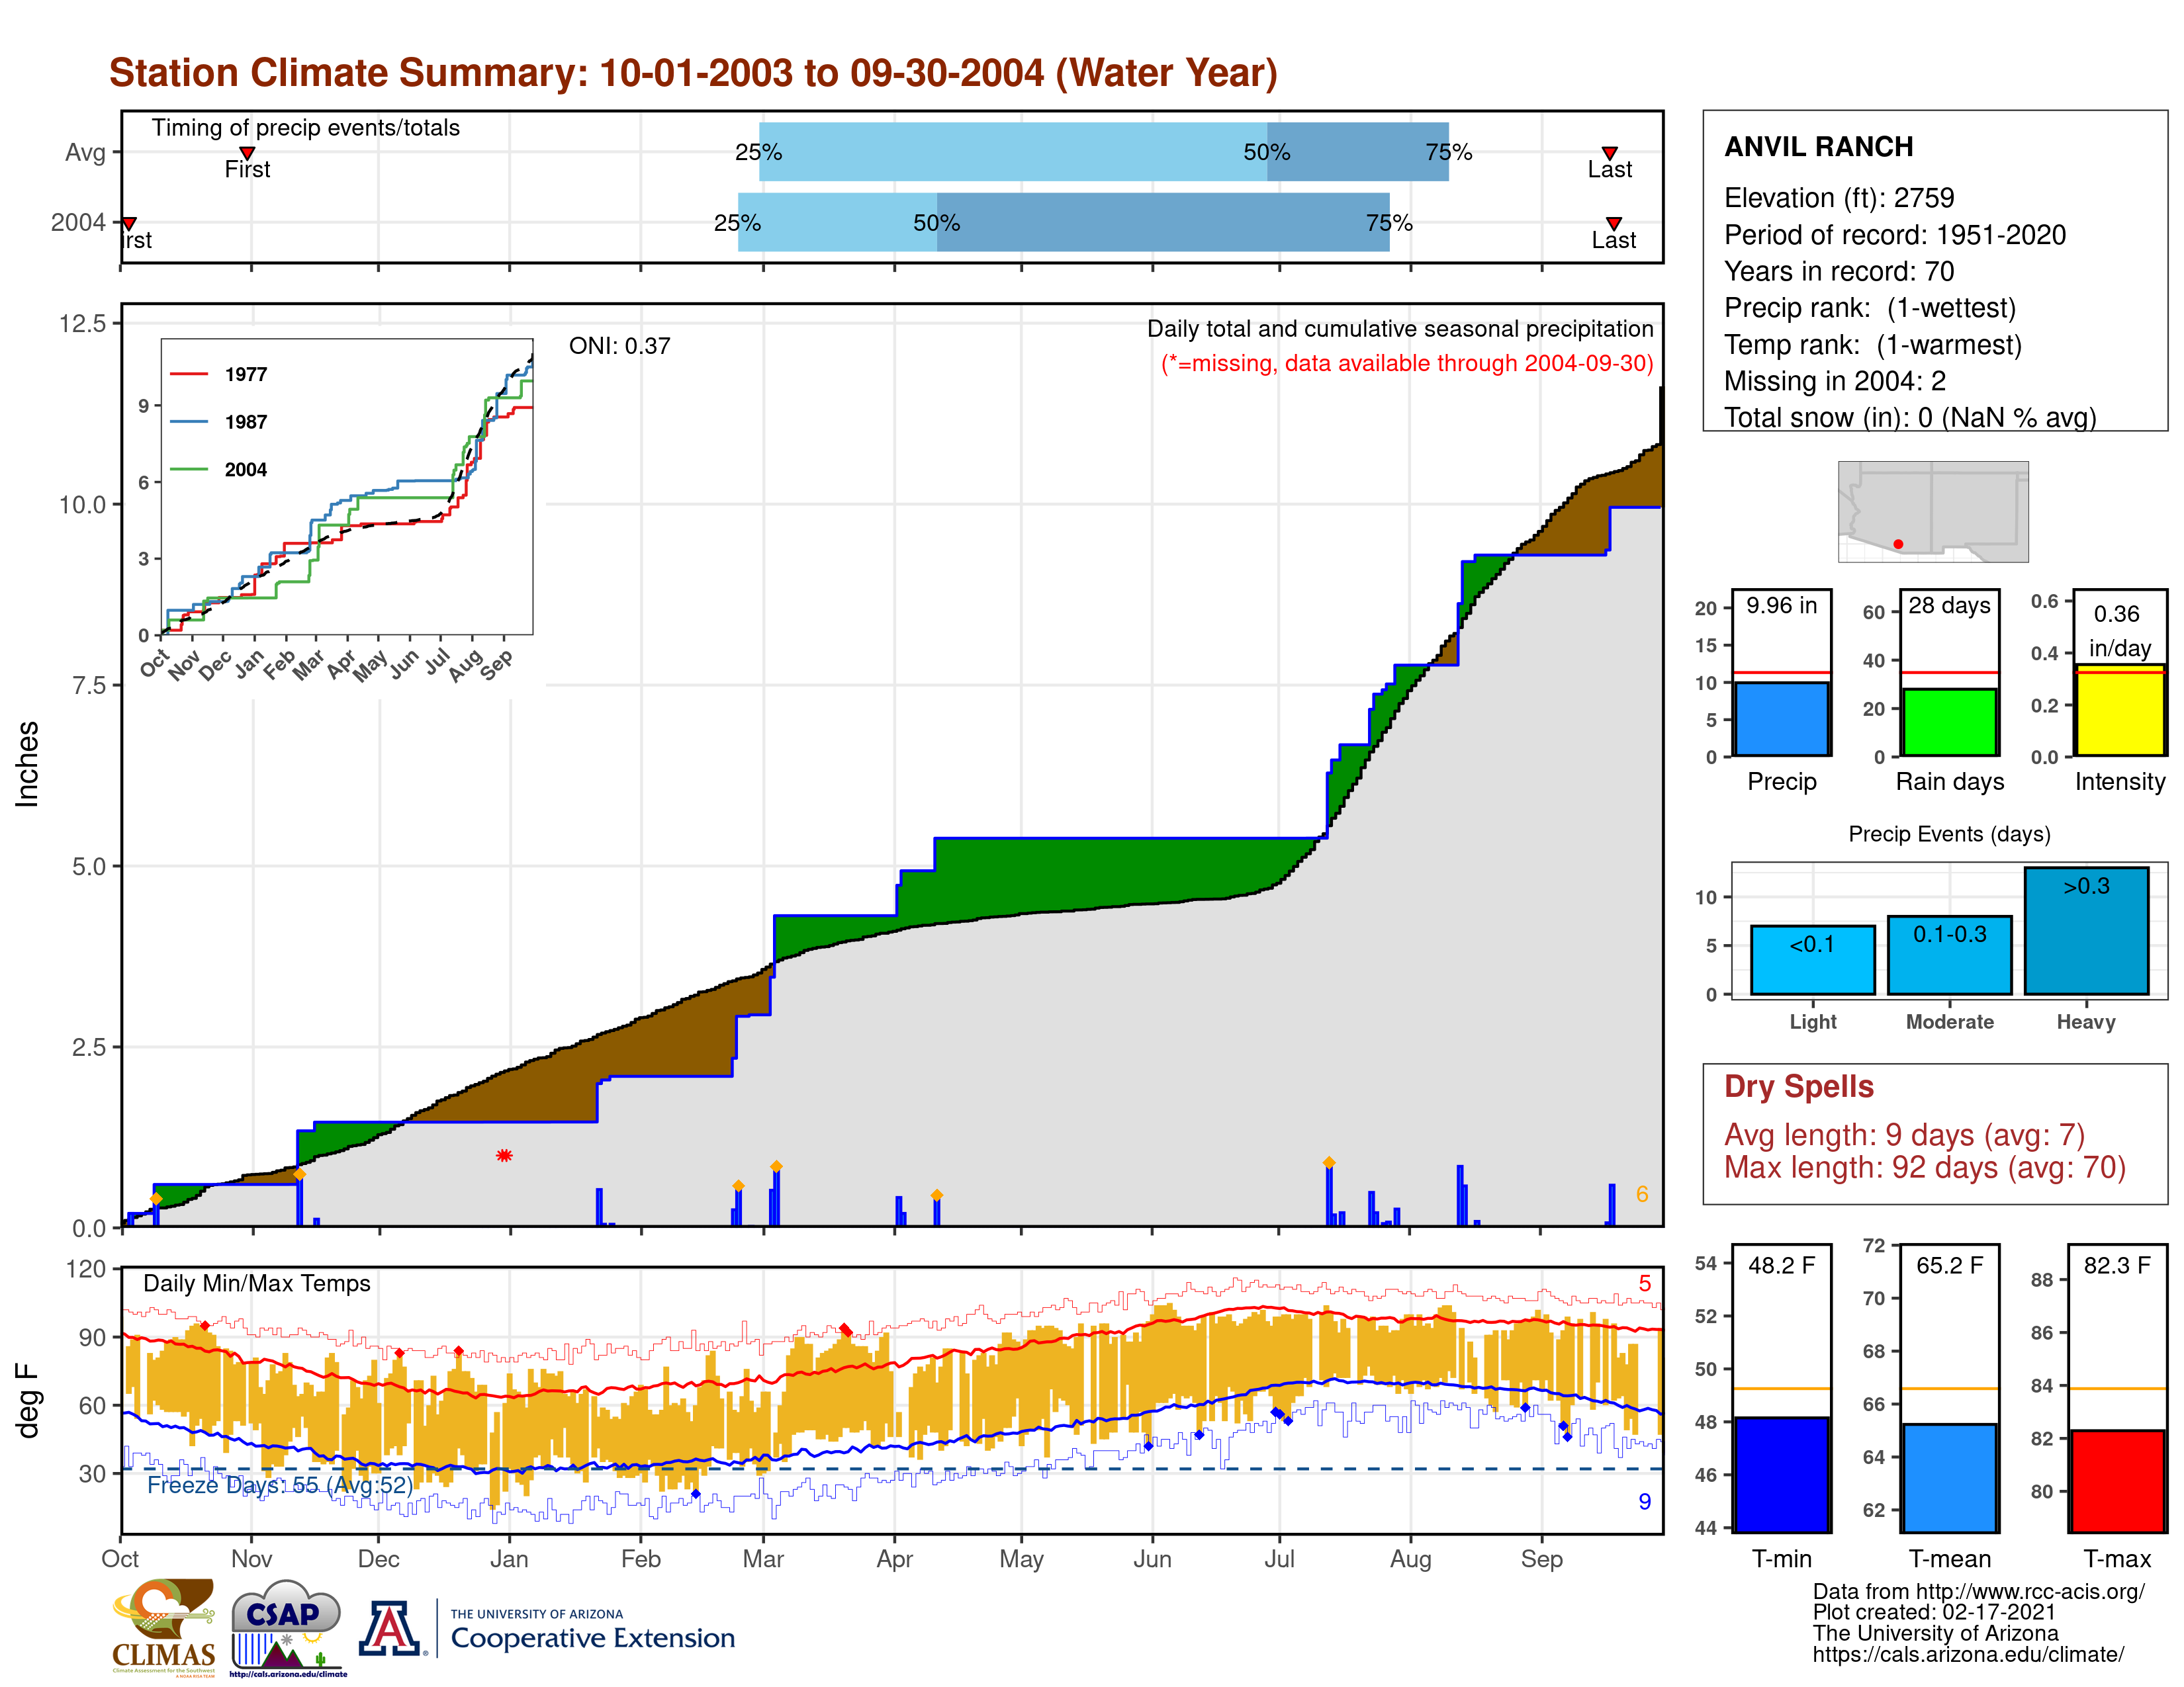Select the Arizona locator map thumbnail

tap(1933, 511)
